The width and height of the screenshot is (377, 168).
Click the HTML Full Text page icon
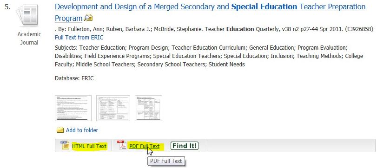click(x=65, y=145)
